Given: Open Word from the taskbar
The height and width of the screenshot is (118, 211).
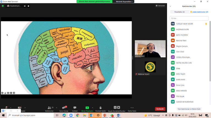Looking at the screenshot, I should pyautogui.click(x=119, y=115).
